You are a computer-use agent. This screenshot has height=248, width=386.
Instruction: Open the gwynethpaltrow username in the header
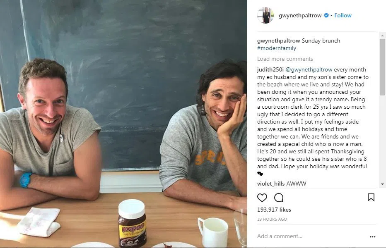(300, 15)
